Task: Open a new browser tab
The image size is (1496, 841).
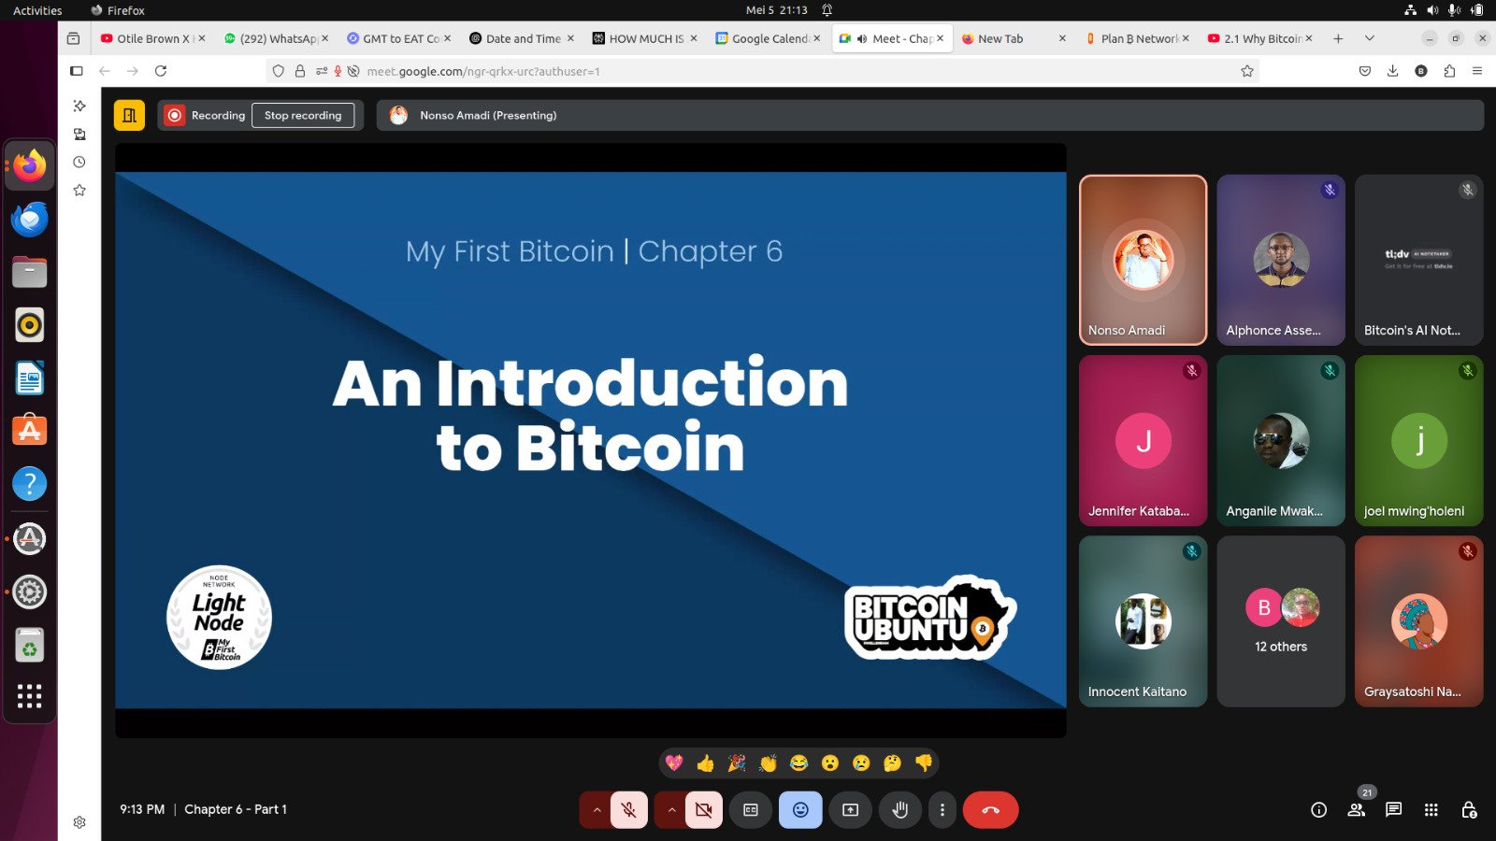Action: point(1338,38)
